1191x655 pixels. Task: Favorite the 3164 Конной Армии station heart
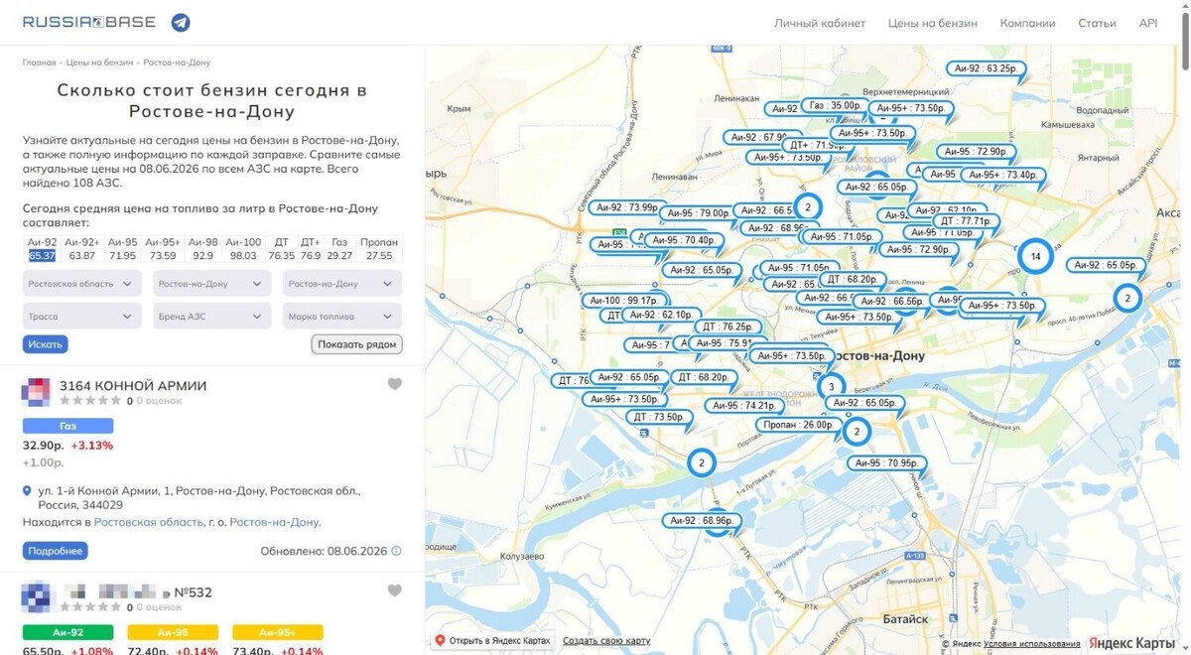(395, 384)
